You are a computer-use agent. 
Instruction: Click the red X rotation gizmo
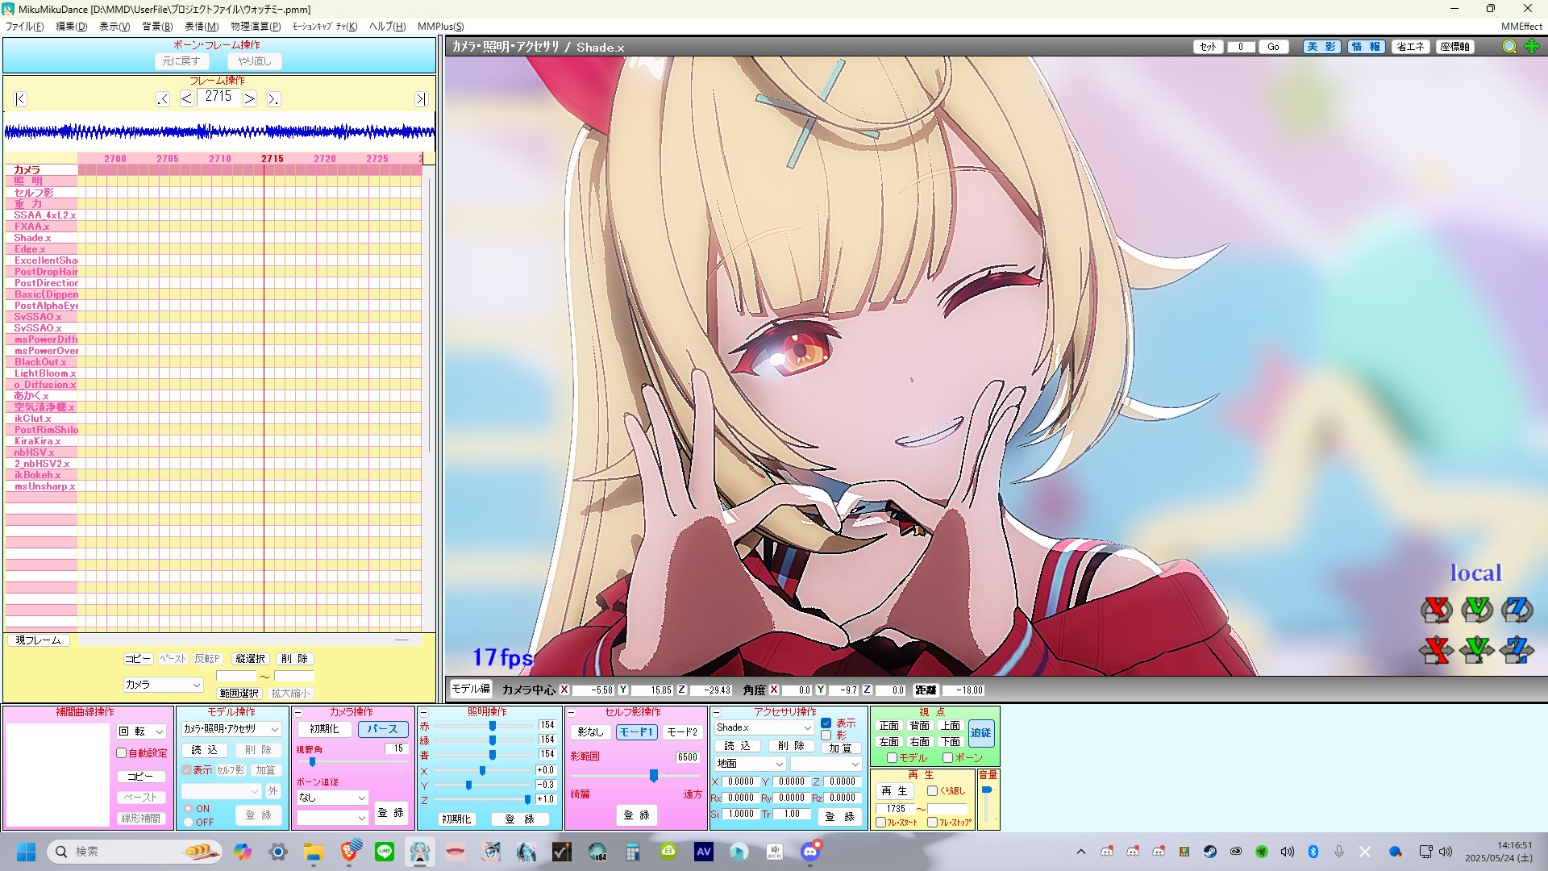[1436, 610]
